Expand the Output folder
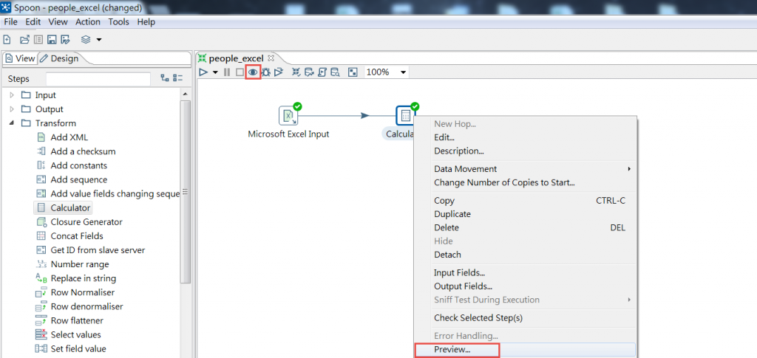757x358 pixels. pos(12,109)
